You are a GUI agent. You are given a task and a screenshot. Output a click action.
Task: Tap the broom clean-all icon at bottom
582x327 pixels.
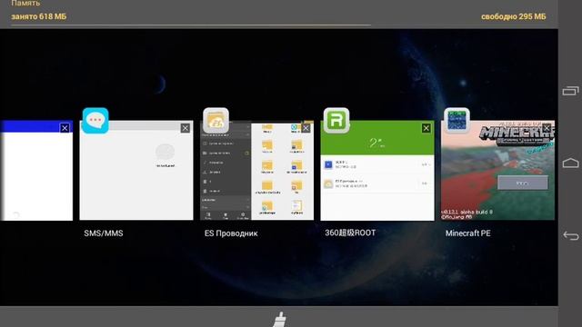279,319
